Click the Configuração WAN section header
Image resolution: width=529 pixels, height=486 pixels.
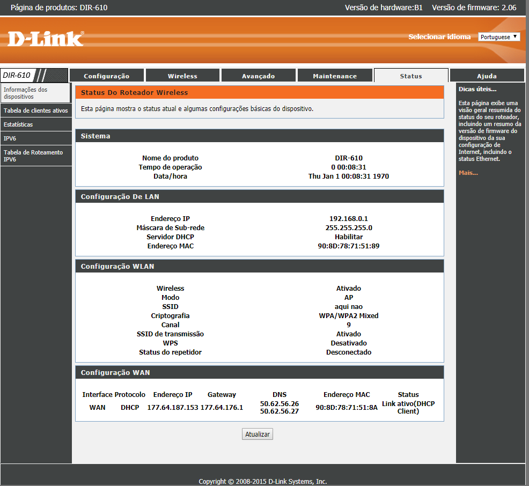tap(260, 372)
